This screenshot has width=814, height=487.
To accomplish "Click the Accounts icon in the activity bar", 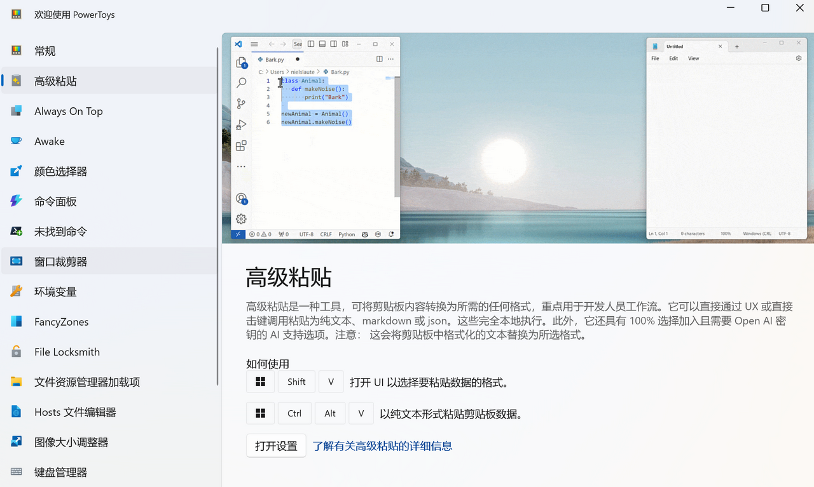I will 242,198.
